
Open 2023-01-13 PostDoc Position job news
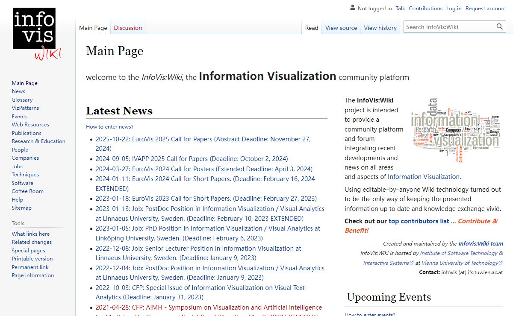[210, 214]
